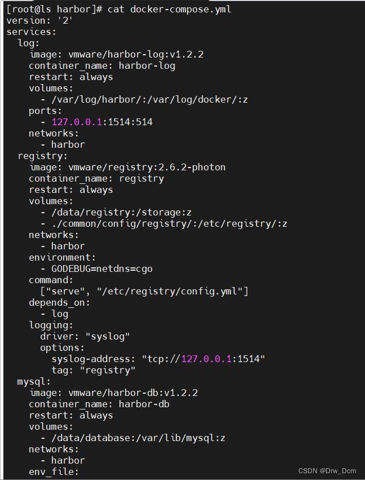Click the CSDN @Drw_Dcm watermark
Screen dimensions: 365x480
click(327, 471)
